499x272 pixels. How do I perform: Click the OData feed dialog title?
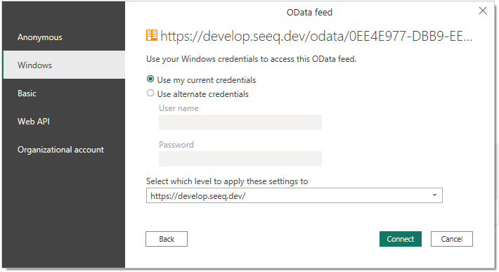tap(309, 12)
